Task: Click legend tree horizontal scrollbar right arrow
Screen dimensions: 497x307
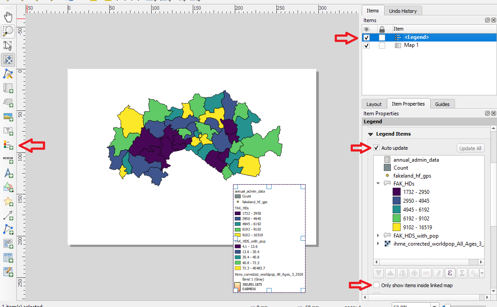Action: (481, 262)
